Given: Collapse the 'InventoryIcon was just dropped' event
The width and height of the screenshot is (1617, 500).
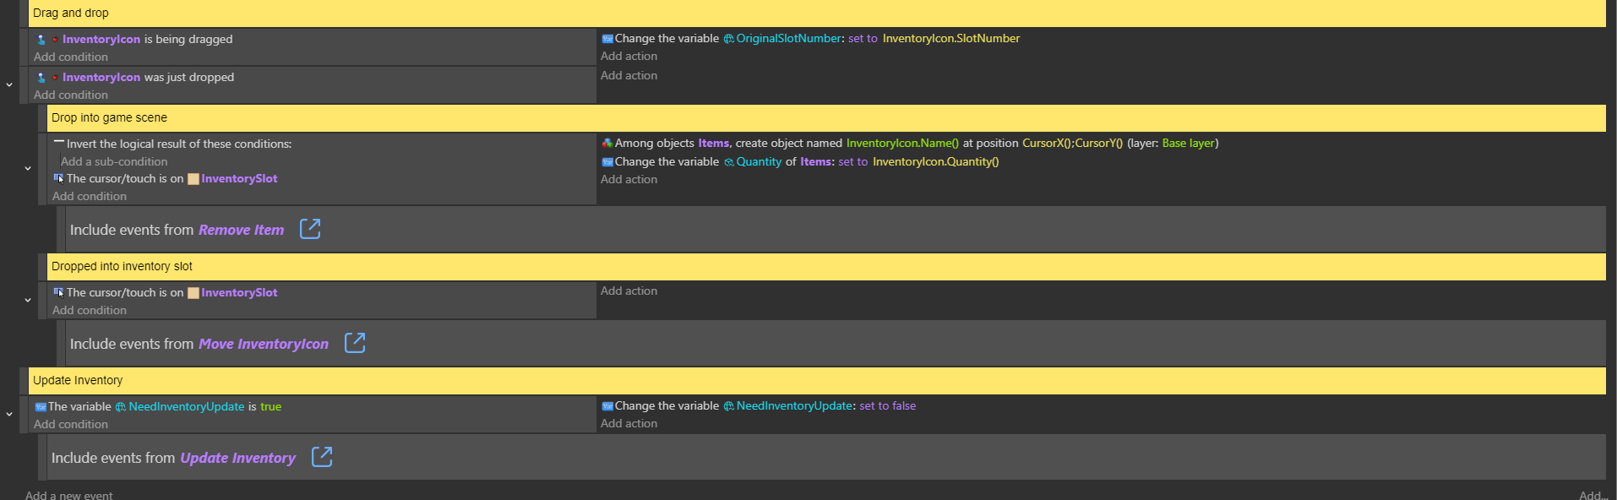Looking at the screenshot, I should (9, 85).
